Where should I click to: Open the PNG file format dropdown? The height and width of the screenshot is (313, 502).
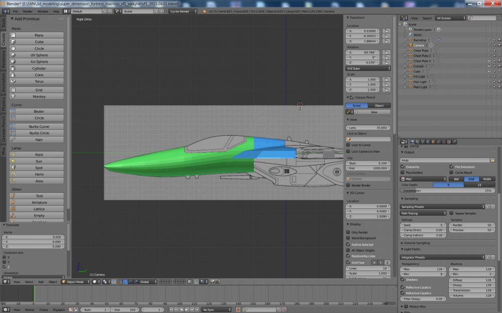pos(423,179)
